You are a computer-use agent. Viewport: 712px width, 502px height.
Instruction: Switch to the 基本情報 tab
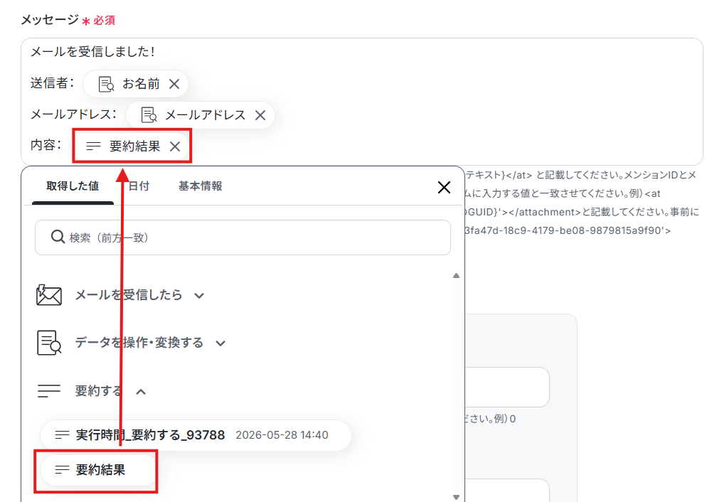click(x=200, y=186)
